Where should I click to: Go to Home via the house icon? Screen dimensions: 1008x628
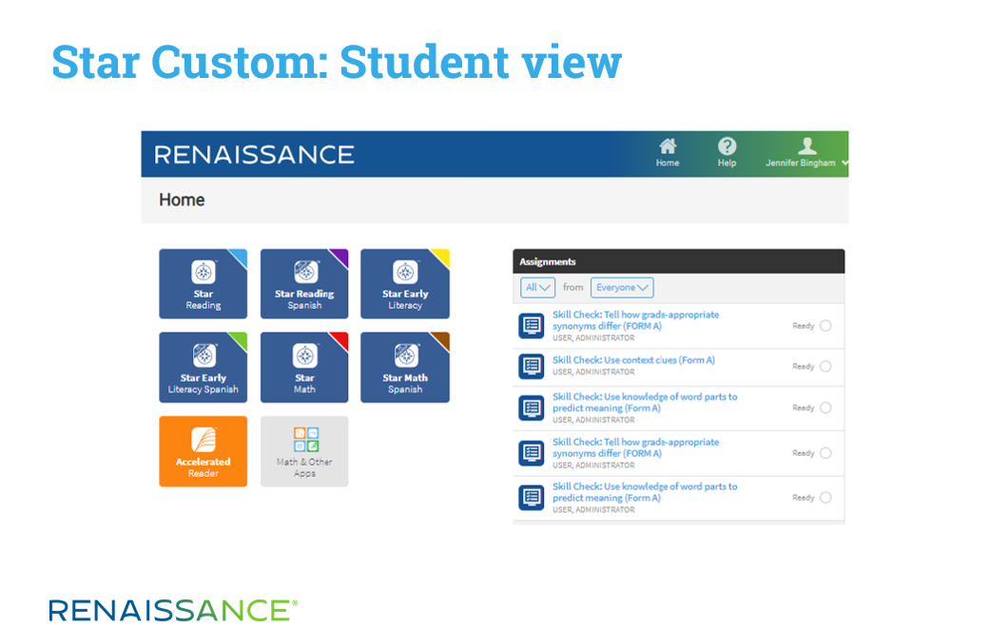pyautogui.click(x=668, y=153)
